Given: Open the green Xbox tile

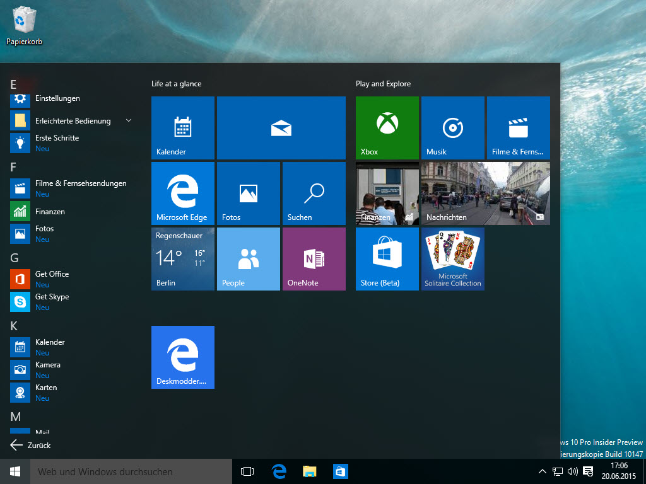Looking at the screenshot, I should [387, 127].
